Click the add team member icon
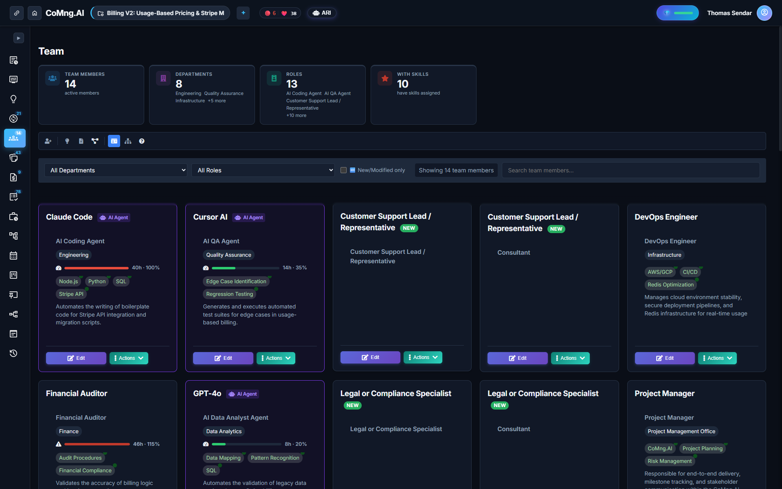The width and height of the screenshot is (782, 489). (48, 141)
